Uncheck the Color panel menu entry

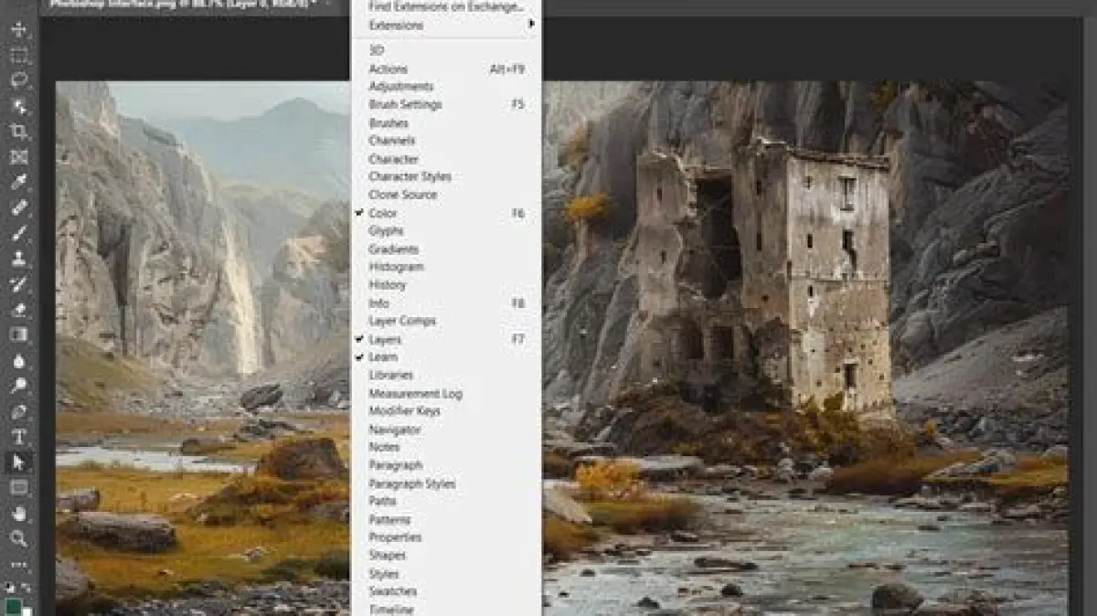pos(383,213)
